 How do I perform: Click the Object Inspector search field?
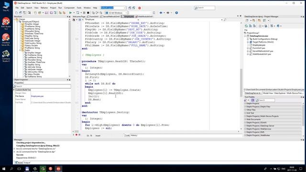pyautogui.click(x=42, y=86)
